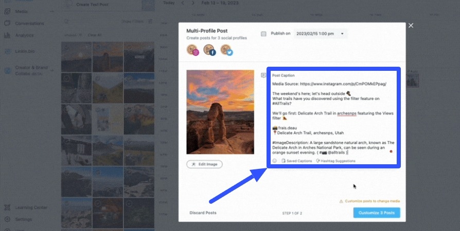Click the Customize 3 Posts button
The width and height of the screenshot is (460, 231).
click(x=377, y=213)
